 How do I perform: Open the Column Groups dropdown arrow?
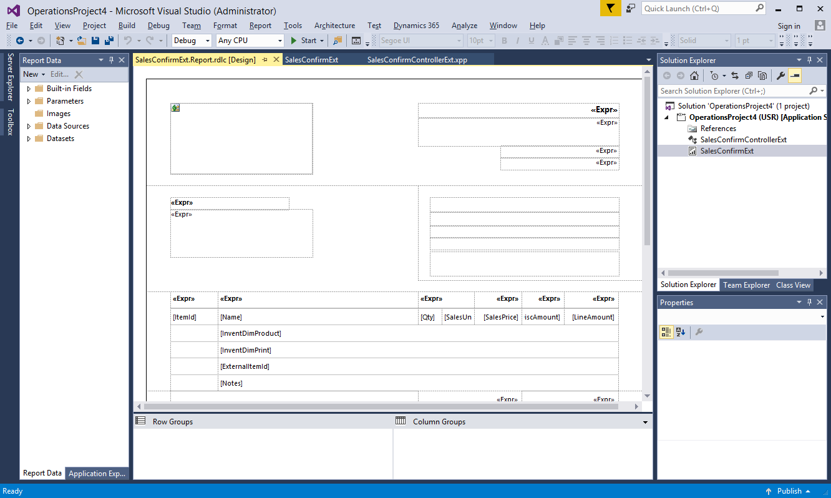pos(646,422)
